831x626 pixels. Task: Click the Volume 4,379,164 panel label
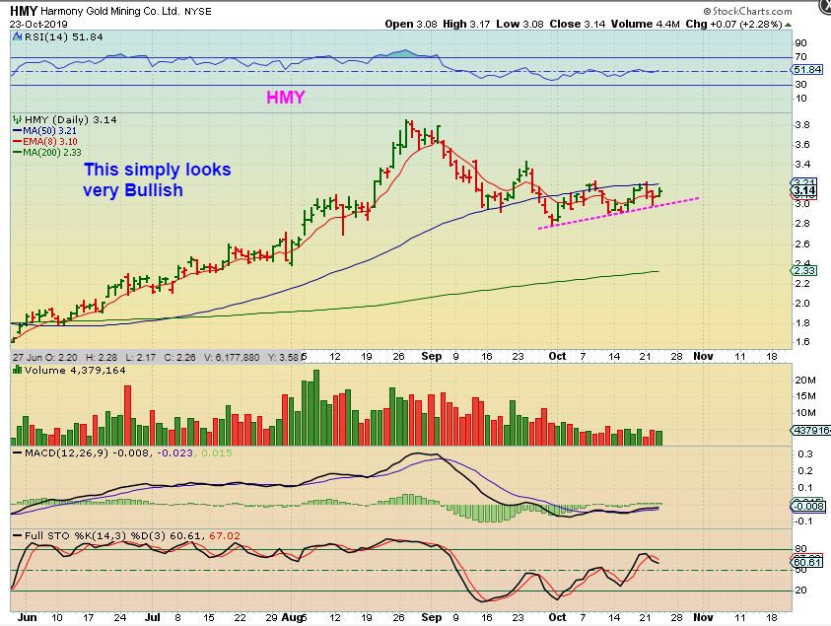pos(75,370)
